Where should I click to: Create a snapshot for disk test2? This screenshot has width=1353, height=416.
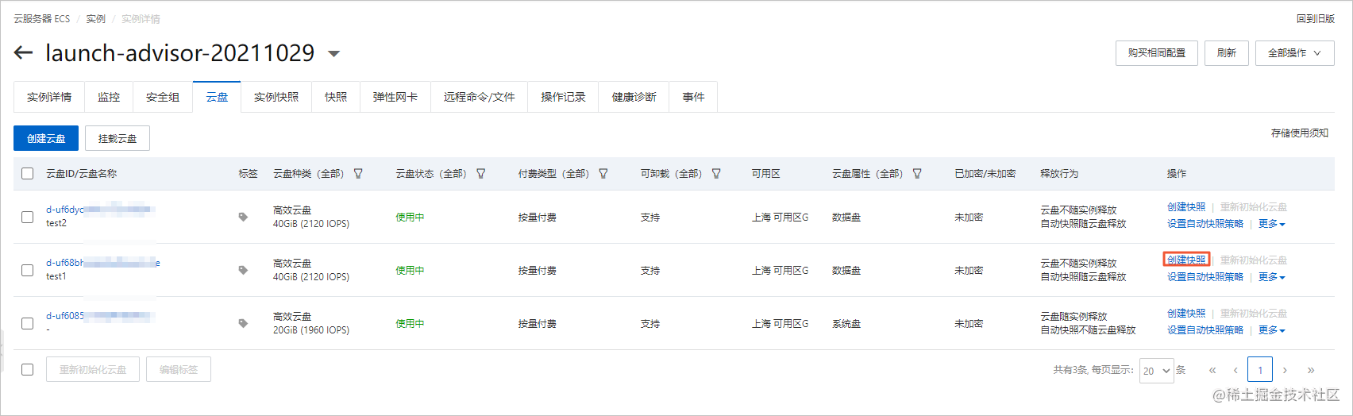pyautogui.click(x=1186, y=207)
